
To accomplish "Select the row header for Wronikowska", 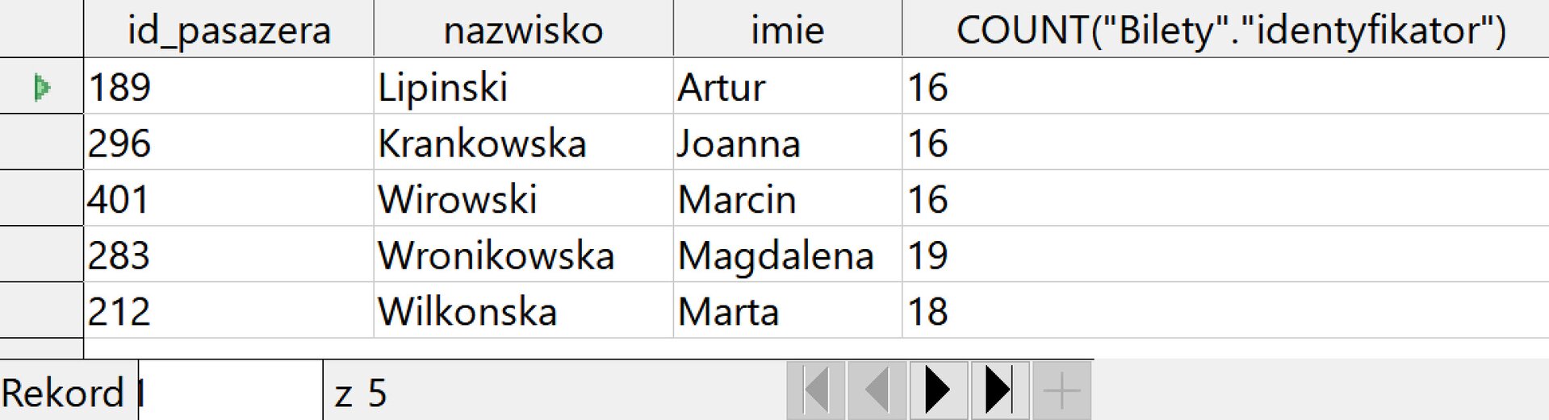I will [42, 255].
